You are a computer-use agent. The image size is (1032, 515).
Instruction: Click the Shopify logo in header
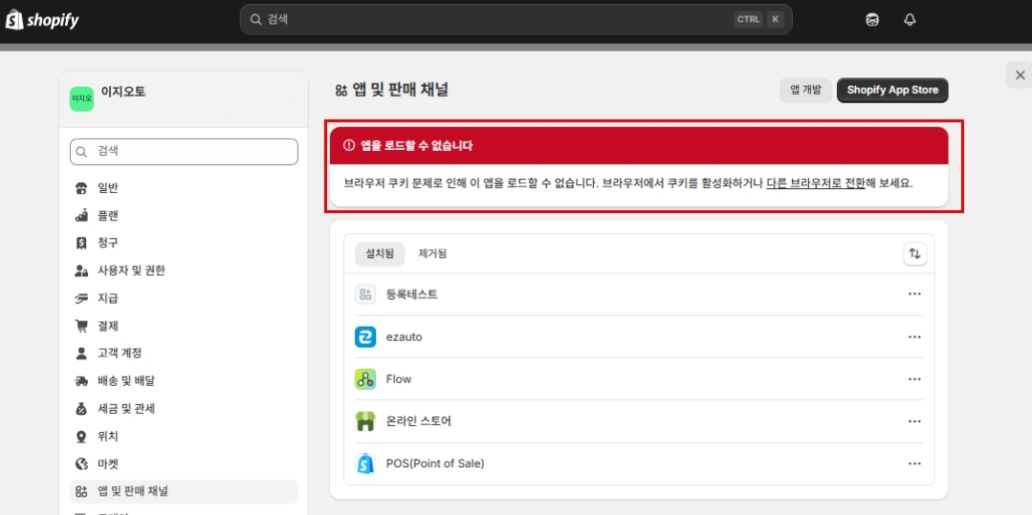pyautogui.click(x=42, y=20)
